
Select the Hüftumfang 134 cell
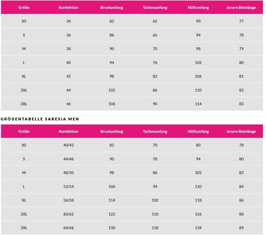tap(198, 228)
